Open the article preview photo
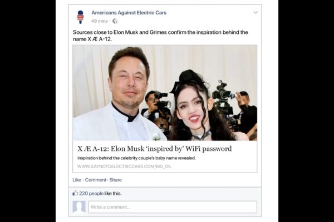The width and height of the screenshot is (334, 222). (165, 93)
